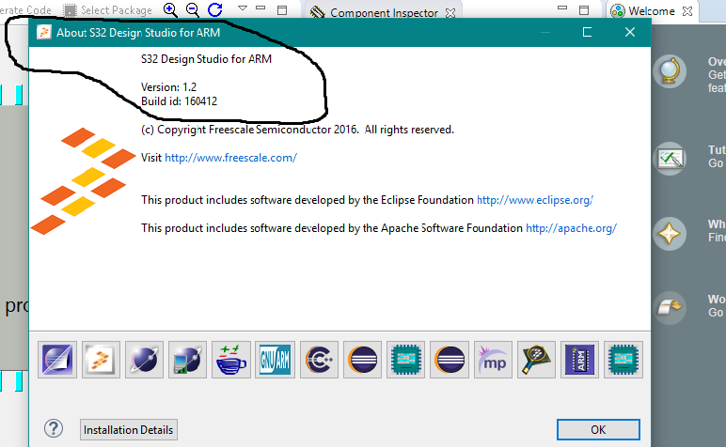Viewport: 726px width, 447px height.
Task: Open the GNU ARM feature icon
Action: point(275,360)
